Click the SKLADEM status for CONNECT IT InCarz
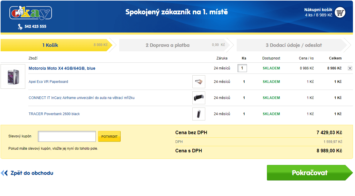Viewport: 355px width, 196px height. [271, 98]
